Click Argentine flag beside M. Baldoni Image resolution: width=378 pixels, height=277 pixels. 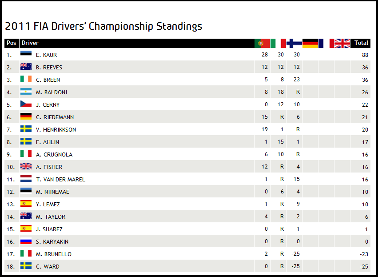pos(26,92)
